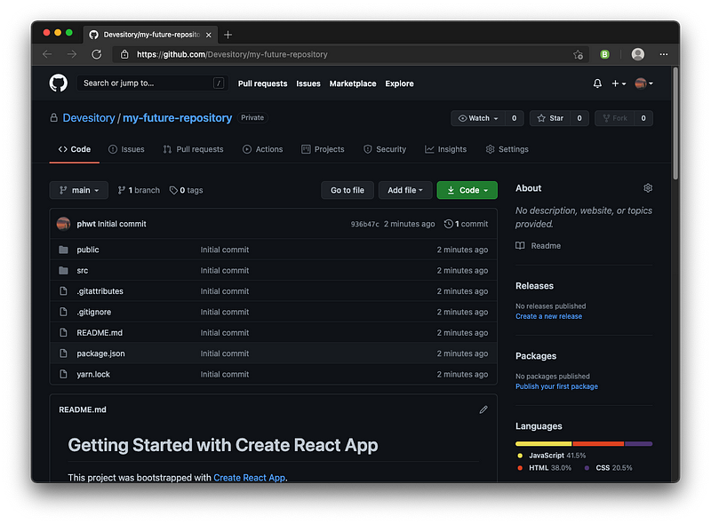Image resolution: width=711 pixels, height=524 pixels.
Task: Open the notifications bell
Action: (597, 83)
